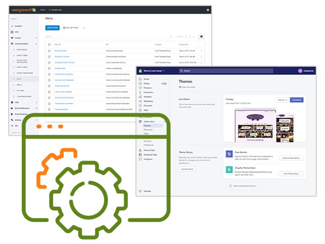Image resolution: width=325 pixels, height=244 pixels.
Task: Expand Email Notifications in webgreenit sidebar
Action: (x=36, y=108)
